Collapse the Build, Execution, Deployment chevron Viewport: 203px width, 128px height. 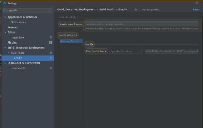point(5,48)
